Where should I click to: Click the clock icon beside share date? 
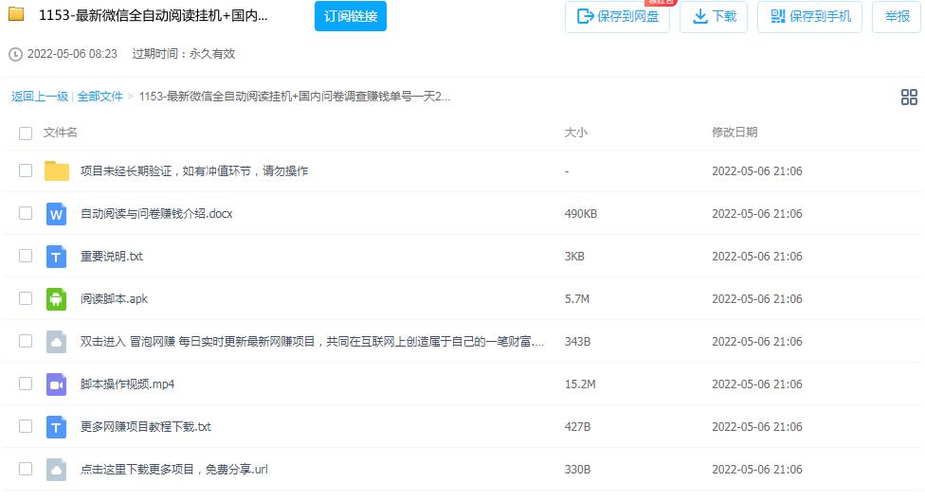point(15,54)
